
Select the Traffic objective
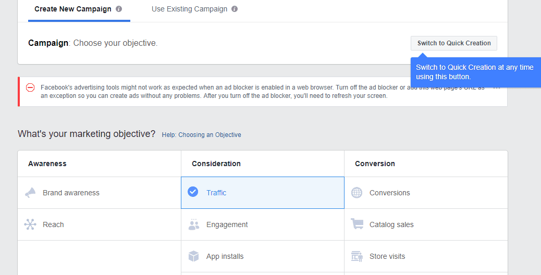(263, 193)
